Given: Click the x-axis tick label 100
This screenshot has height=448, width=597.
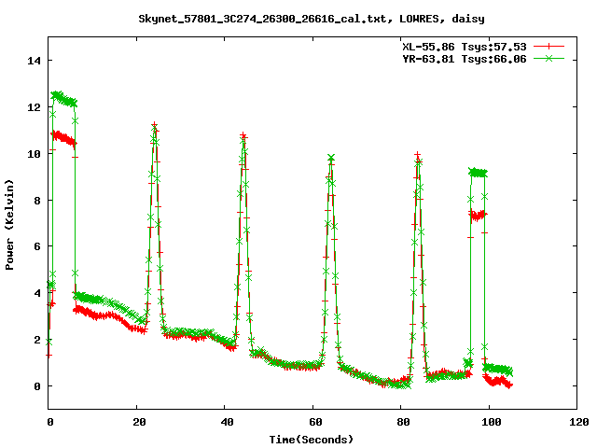Looking at the screenshot, I should (x=492, y=422).
